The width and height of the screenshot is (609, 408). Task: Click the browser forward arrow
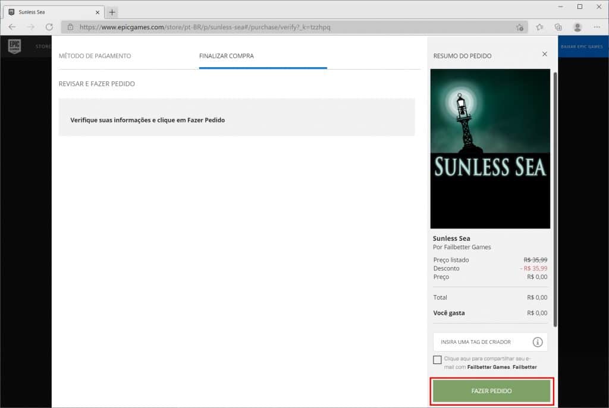(31, 27)
